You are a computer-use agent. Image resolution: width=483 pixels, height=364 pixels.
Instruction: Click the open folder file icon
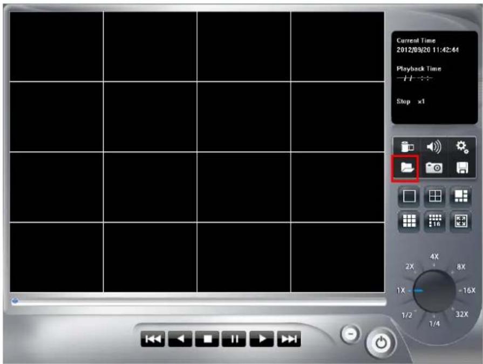click(x=407, y=168)
